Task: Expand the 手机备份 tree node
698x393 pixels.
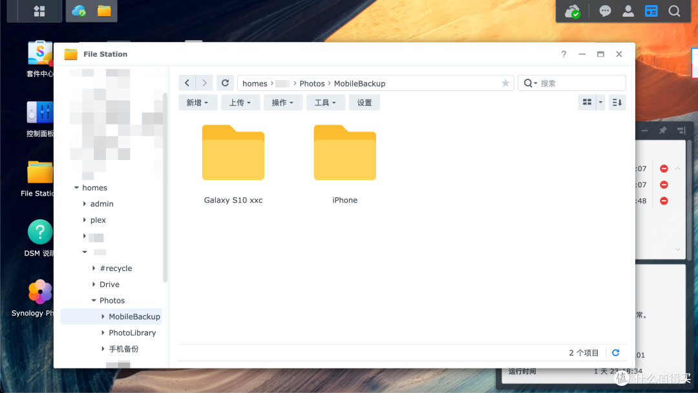Action: (103, 348)
